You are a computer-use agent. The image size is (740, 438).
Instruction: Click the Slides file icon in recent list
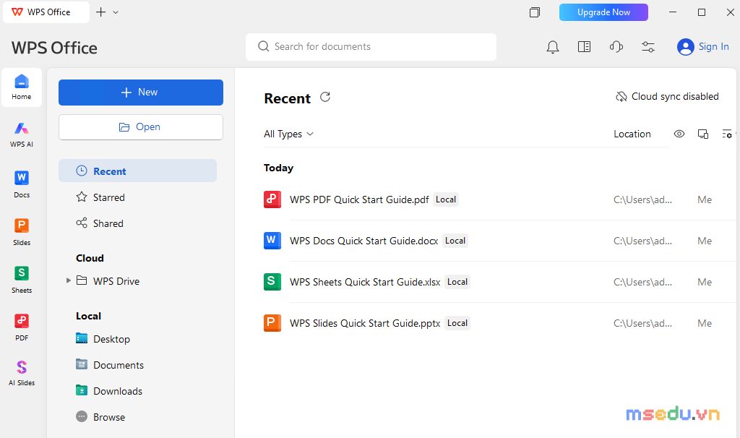click(x=272, y=323)
